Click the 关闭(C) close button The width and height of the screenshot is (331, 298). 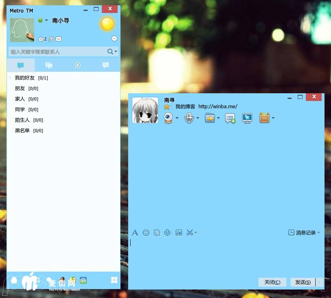(272, 282)
